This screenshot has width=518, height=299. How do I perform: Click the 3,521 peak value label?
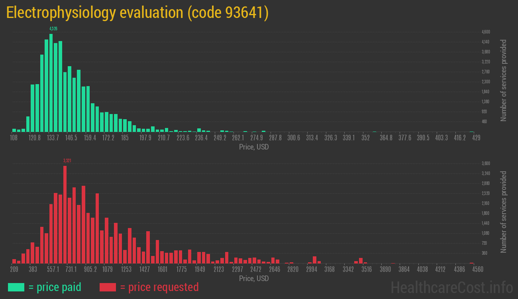click(x=67, y=161)
